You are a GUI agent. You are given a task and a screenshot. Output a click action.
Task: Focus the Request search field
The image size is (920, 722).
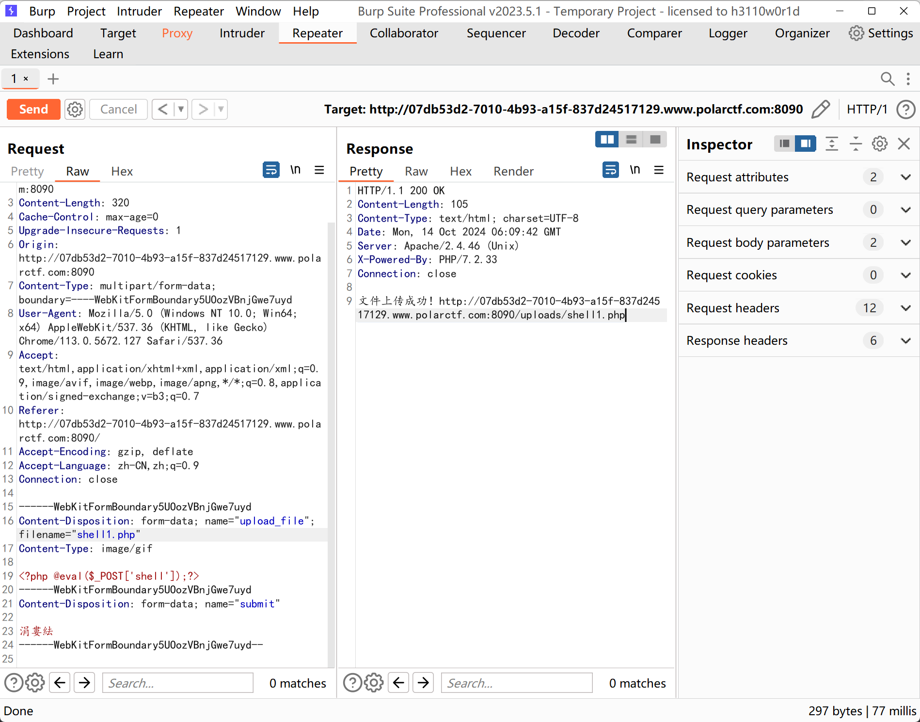pyautogui.click(x=178, y=683)
